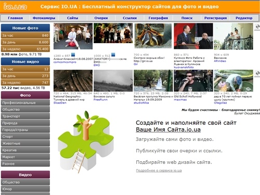Open the striped fish wallpaper thumbnail

(153, 36)
